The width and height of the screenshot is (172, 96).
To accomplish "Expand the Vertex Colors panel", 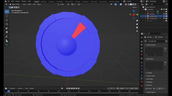I will pyautogui.click(x=150, y=76).
